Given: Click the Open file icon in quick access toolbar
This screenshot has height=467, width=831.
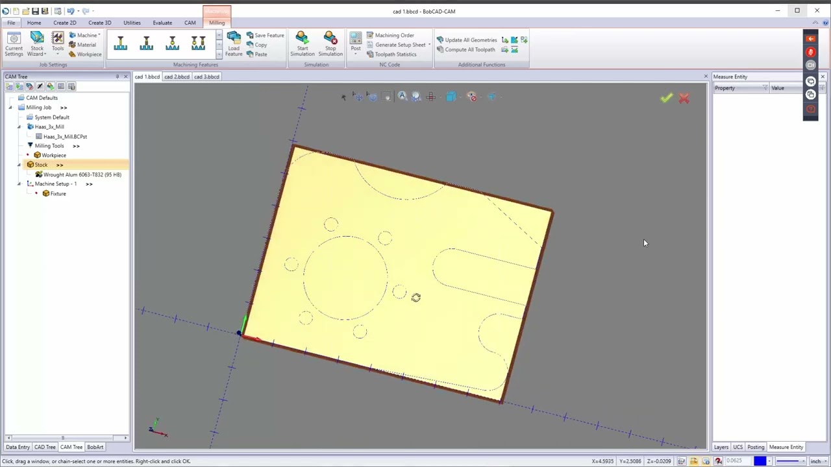Looking at the screenshot, I should (25, 11).
